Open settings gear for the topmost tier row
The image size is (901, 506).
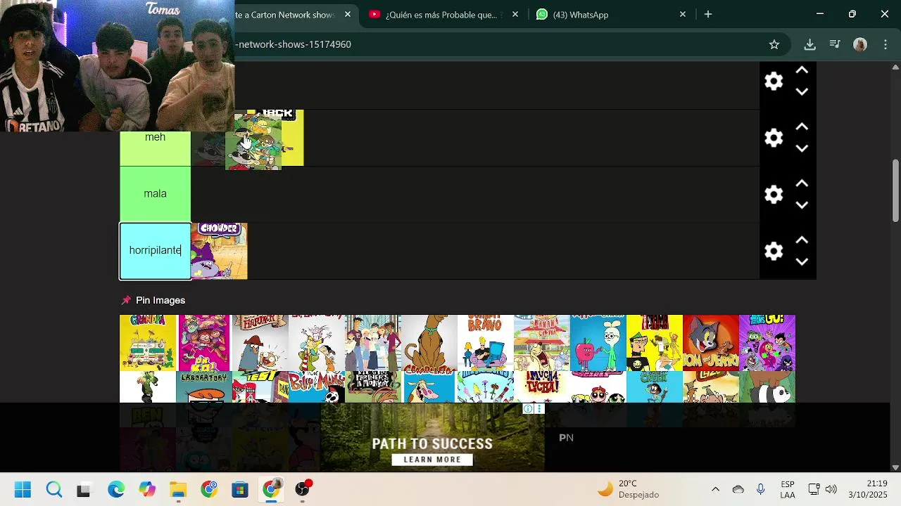(x=774, y=81)
